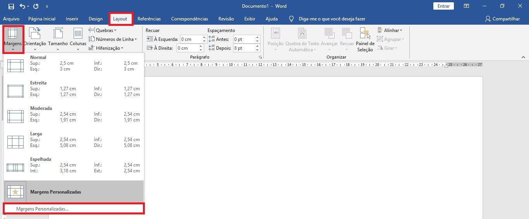The image size is (529, 219).
Task: Expand the Hifenização dropdown
Action: (106, 48)
